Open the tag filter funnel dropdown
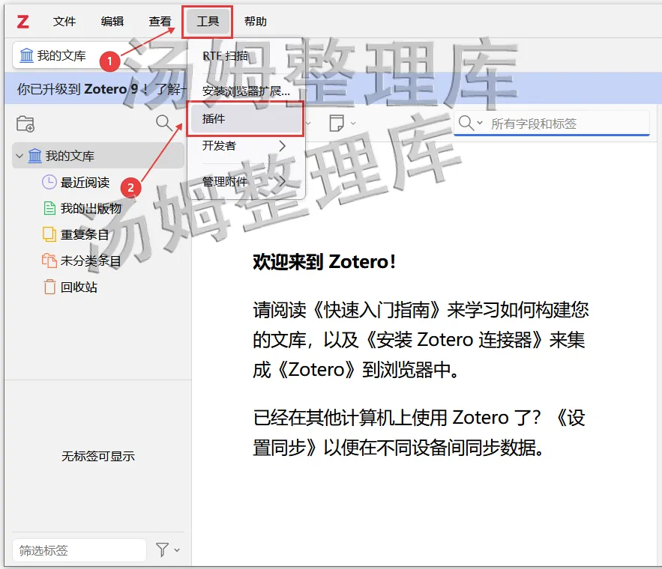The image size is (662, 569). pyautogui.click(x=168, y=550)
